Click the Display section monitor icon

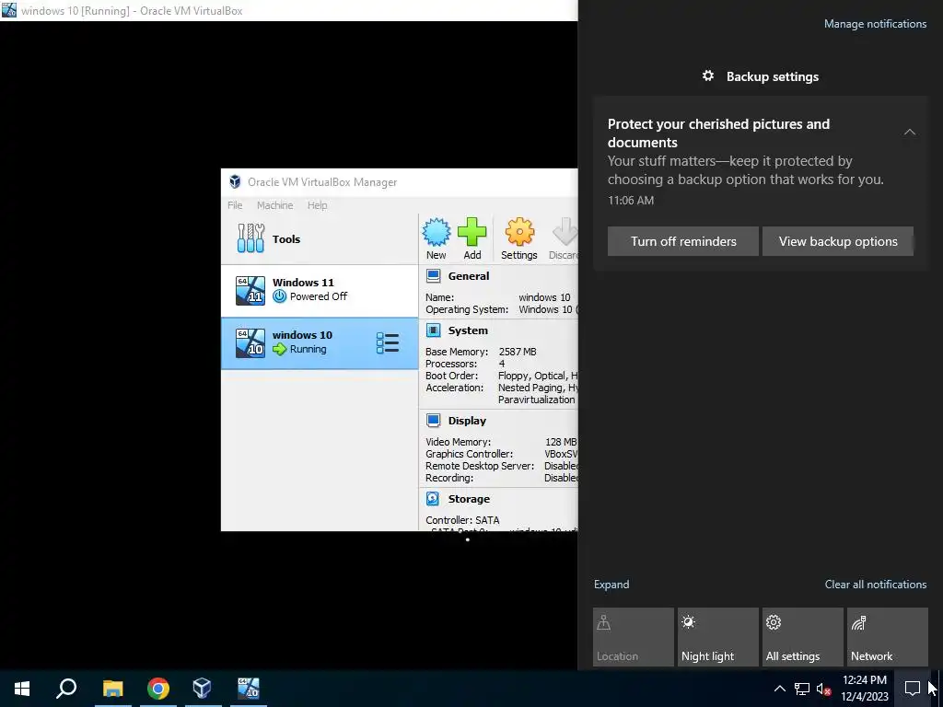tap(433, 420)
